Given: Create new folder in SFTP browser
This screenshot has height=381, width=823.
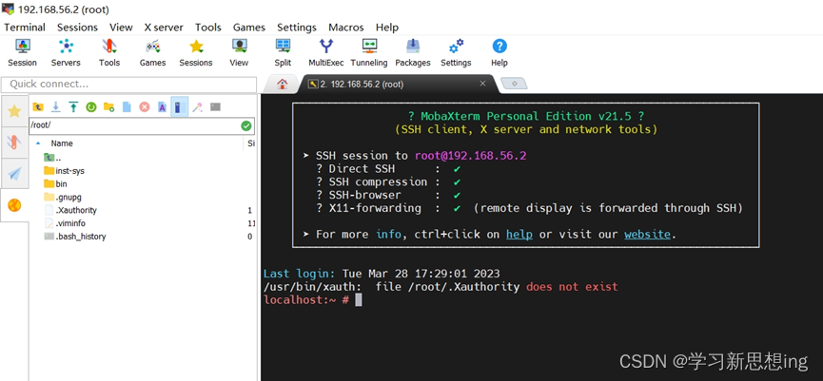Looking at the screenshot, I should (108, 107).
